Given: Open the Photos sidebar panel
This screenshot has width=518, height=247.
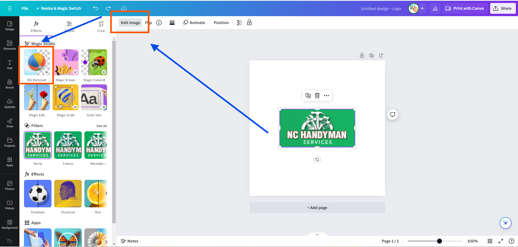Looking at the screenshot, I should [10, 186].
